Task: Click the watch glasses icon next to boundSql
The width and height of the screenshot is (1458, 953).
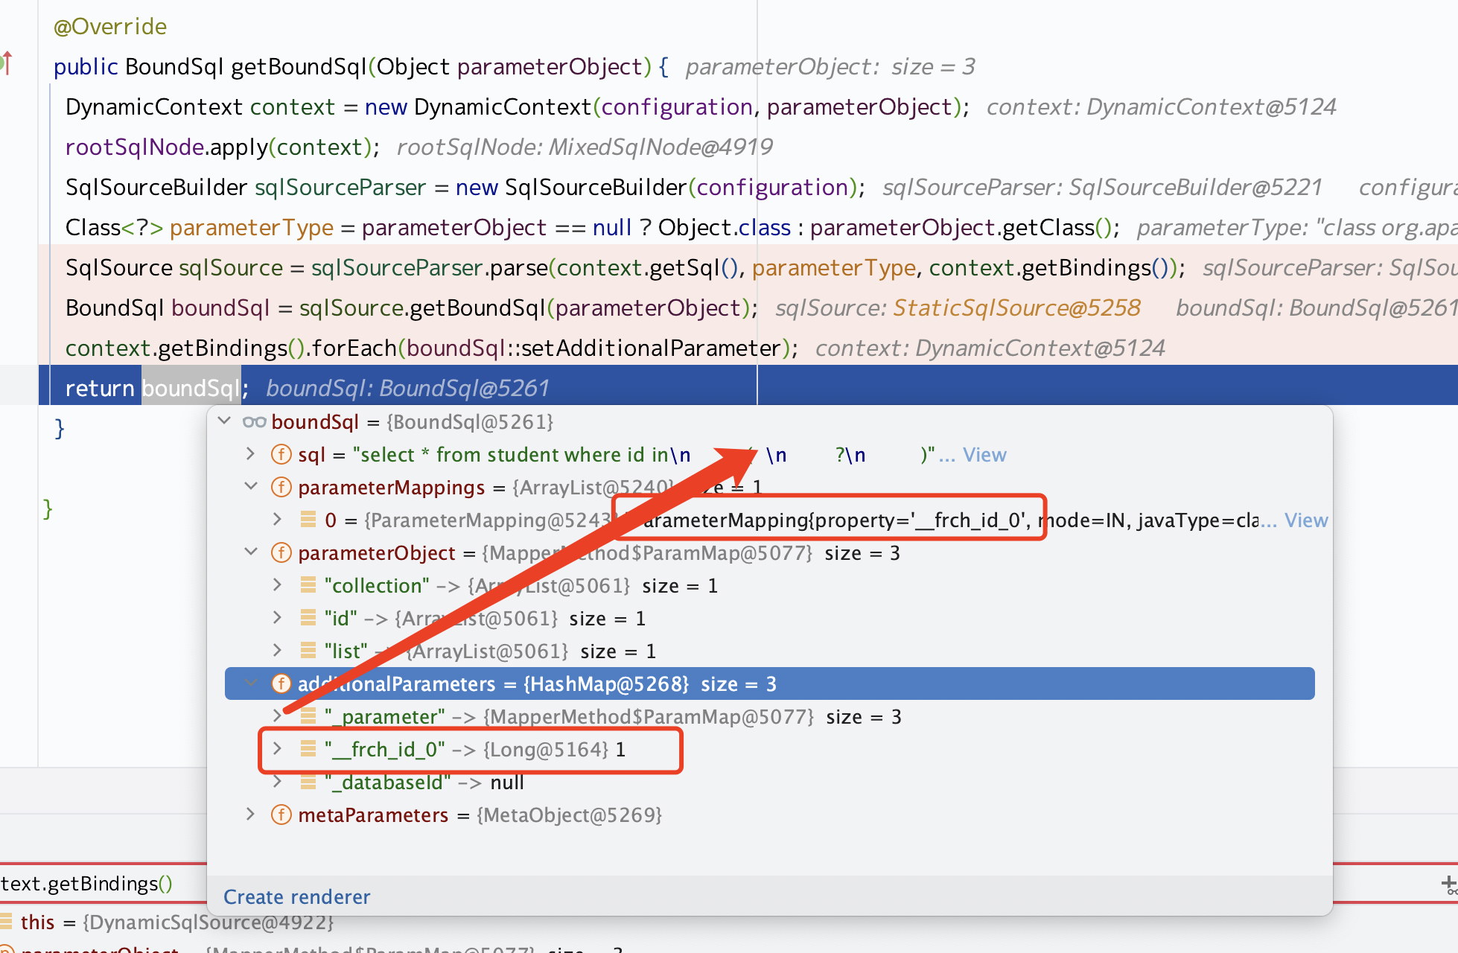Action: pyautogui.click(x=254, y=422)
